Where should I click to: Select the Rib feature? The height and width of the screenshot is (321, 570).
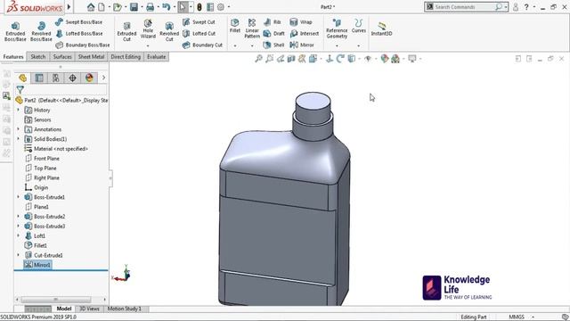(273, 21)
